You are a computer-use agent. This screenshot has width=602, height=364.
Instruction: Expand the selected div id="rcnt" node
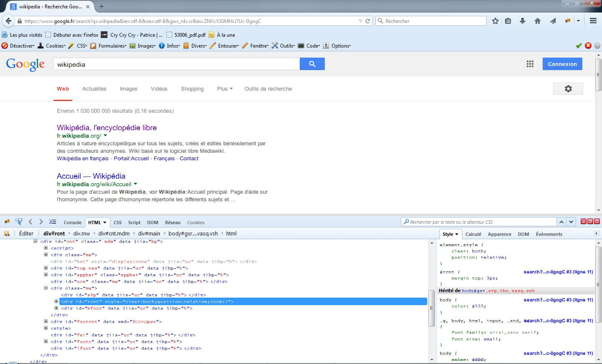(x=56, y=301)
